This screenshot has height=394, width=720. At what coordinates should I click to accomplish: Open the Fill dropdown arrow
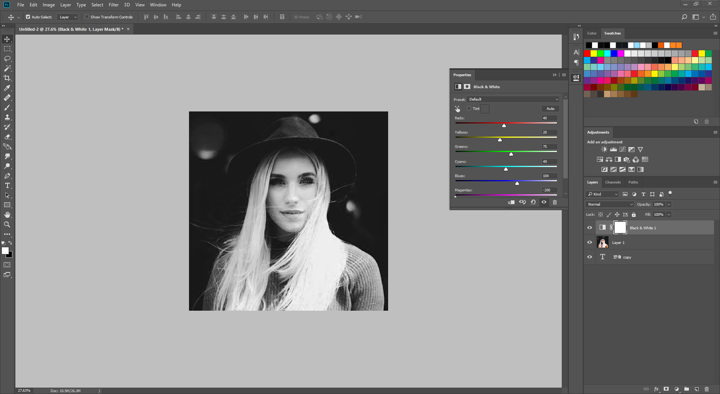tap(669, 215)
